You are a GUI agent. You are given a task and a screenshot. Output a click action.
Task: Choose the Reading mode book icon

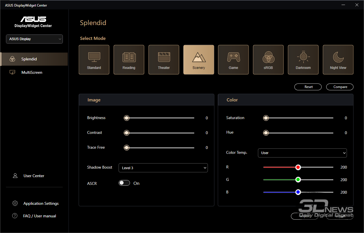pyautogui.click(x=129, y=57)
